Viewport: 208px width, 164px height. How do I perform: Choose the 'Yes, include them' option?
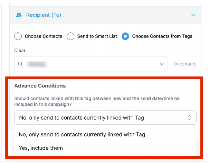point(41,148)
